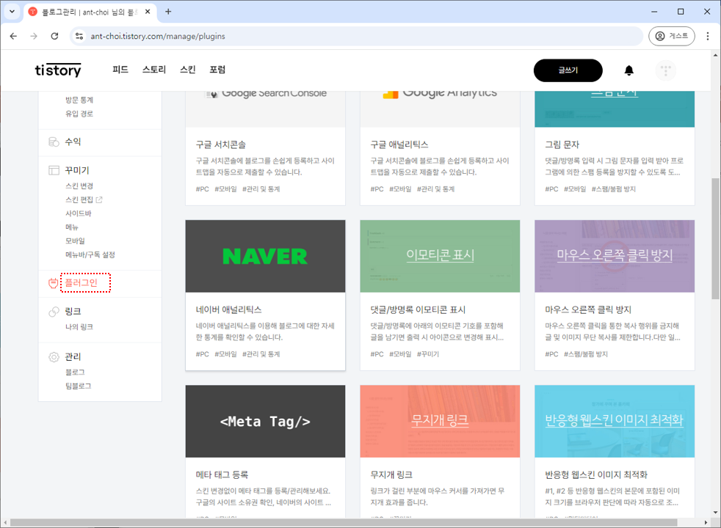
Task: Click the tistory logo
Action: (x=58, y=70)
